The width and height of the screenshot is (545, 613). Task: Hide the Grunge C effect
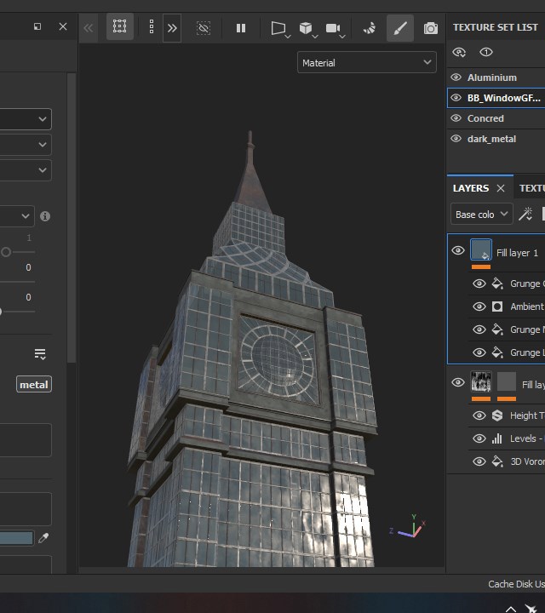tap(479, 284)
